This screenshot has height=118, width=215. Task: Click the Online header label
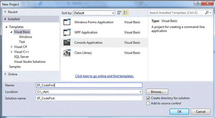pos(12,74)
